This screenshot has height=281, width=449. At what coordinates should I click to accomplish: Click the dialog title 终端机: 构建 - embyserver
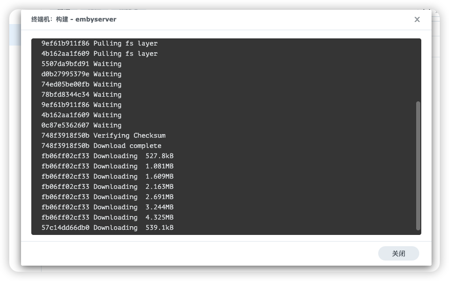(x=73, y=19)
